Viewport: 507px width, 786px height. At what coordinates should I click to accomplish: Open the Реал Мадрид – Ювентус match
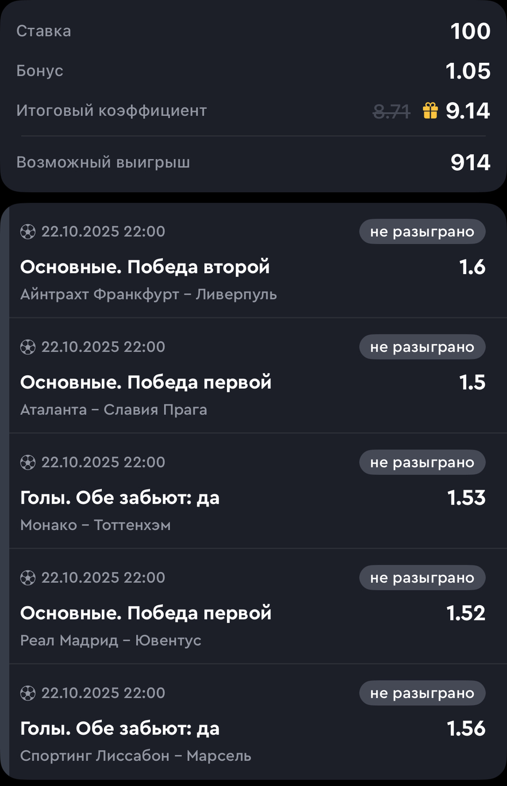(x=111, y=640)
